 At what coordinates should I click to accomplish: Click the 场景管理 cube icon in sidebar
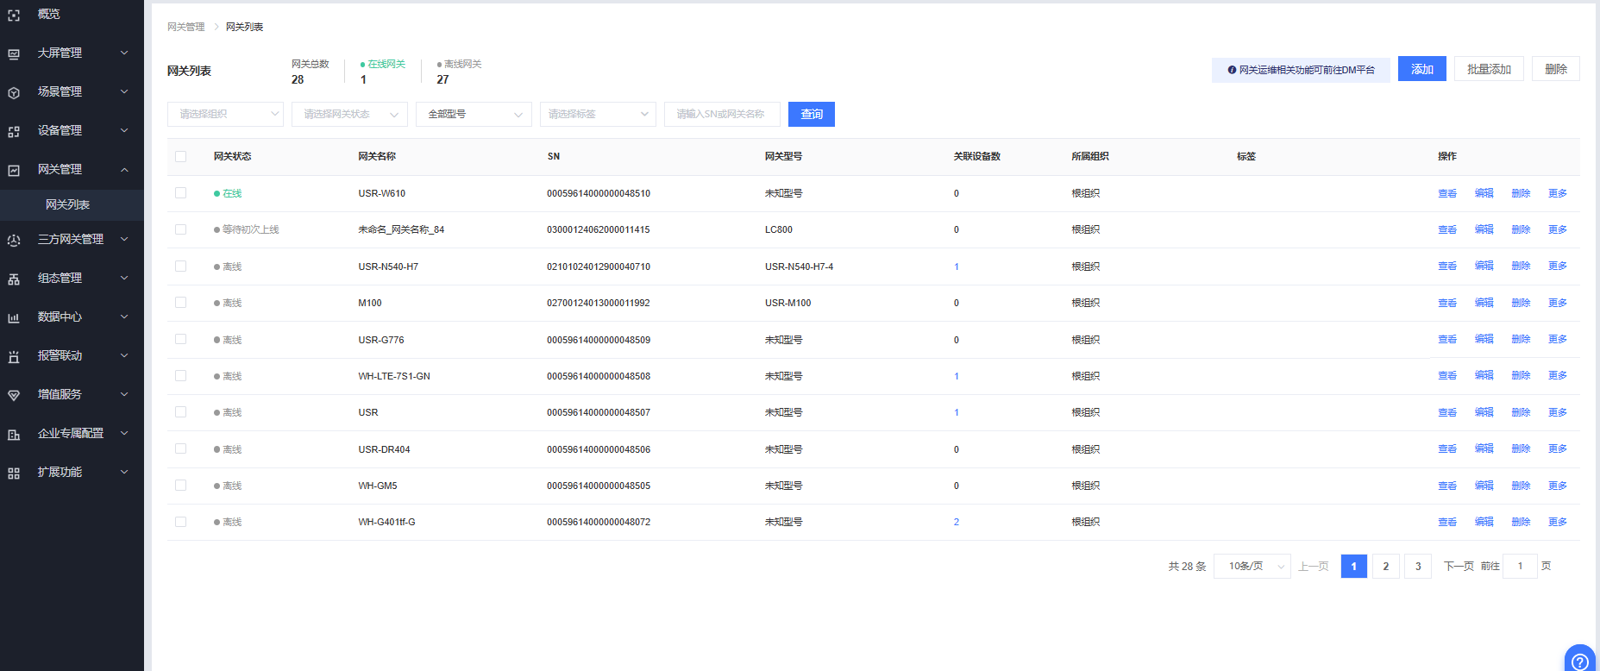point(14,92)
